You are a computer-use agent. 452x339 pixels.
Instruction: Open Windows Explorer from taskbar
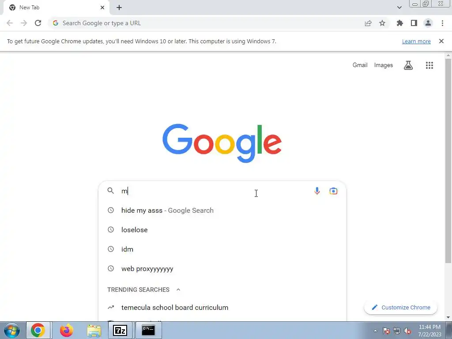tap(94, 330)
